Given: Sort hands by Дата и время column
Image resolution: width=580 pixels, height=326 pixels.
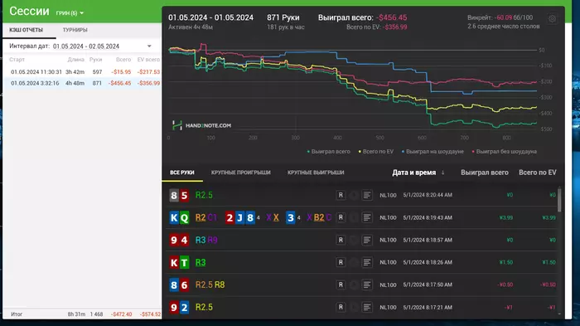Looking at the screenshot, I should point(414,173).
